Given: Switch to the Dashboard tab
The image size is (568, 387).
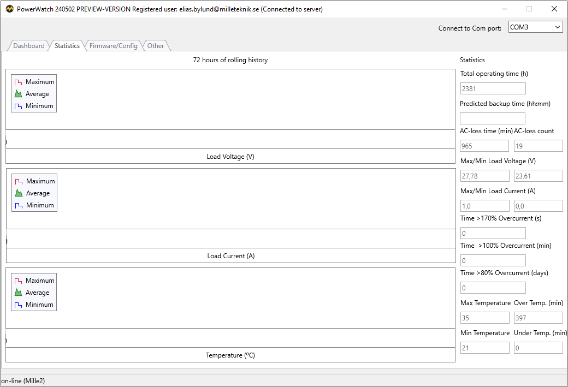Looking at the screenshot, I should pos(28,46).
